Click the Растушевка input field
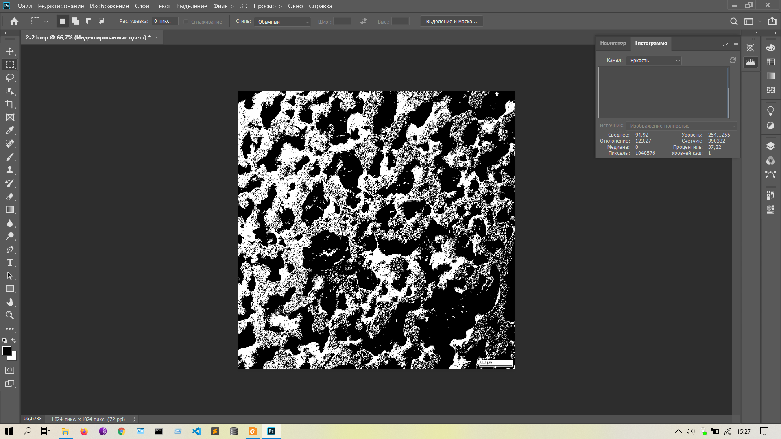Screen dimensions: 781x439 pos(165,21)
